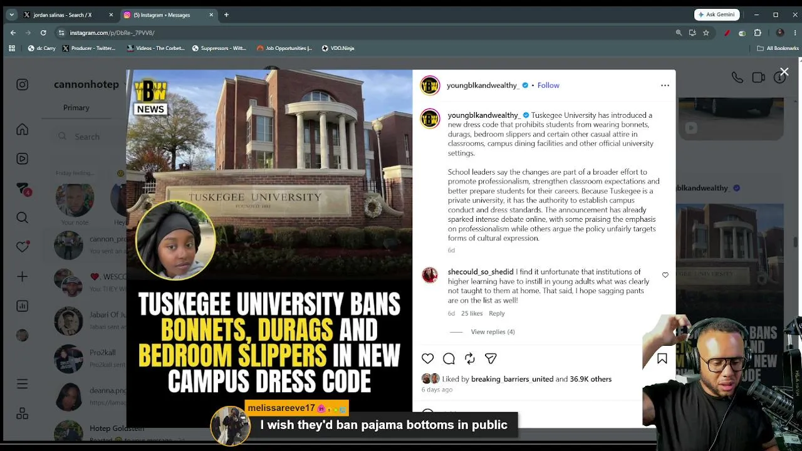Open the shecould_so_shedid commenter profile
The image size is (802, 451).
click(481, 272)
